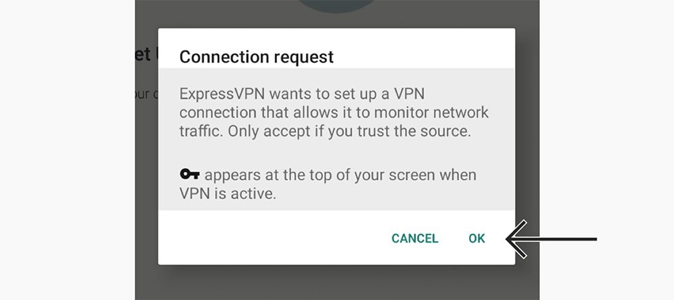The image size is (674, 300).
Task: Click the VPN key icon
Action: 189,174
